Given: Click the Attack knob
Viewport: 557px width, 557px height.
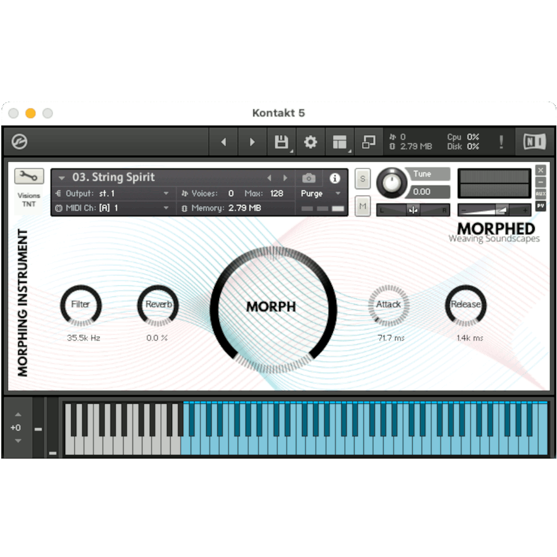Looking at the screenshot, I should (389, 305).
